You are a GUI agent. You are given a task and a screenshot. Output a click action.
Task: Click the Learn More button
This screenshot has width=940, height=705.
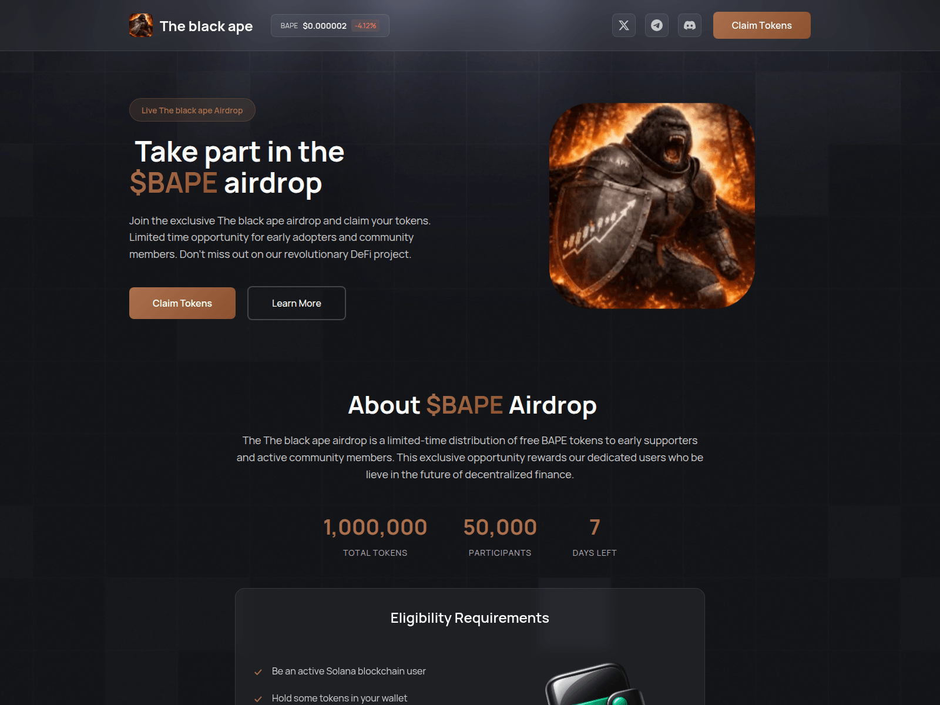(297, 303)
